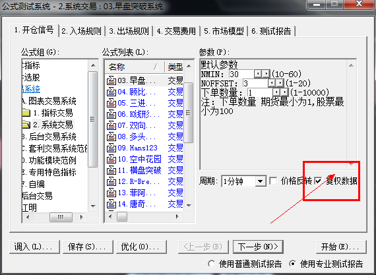
Task: Increase NMIN value with right arrow
Action: 266,74
